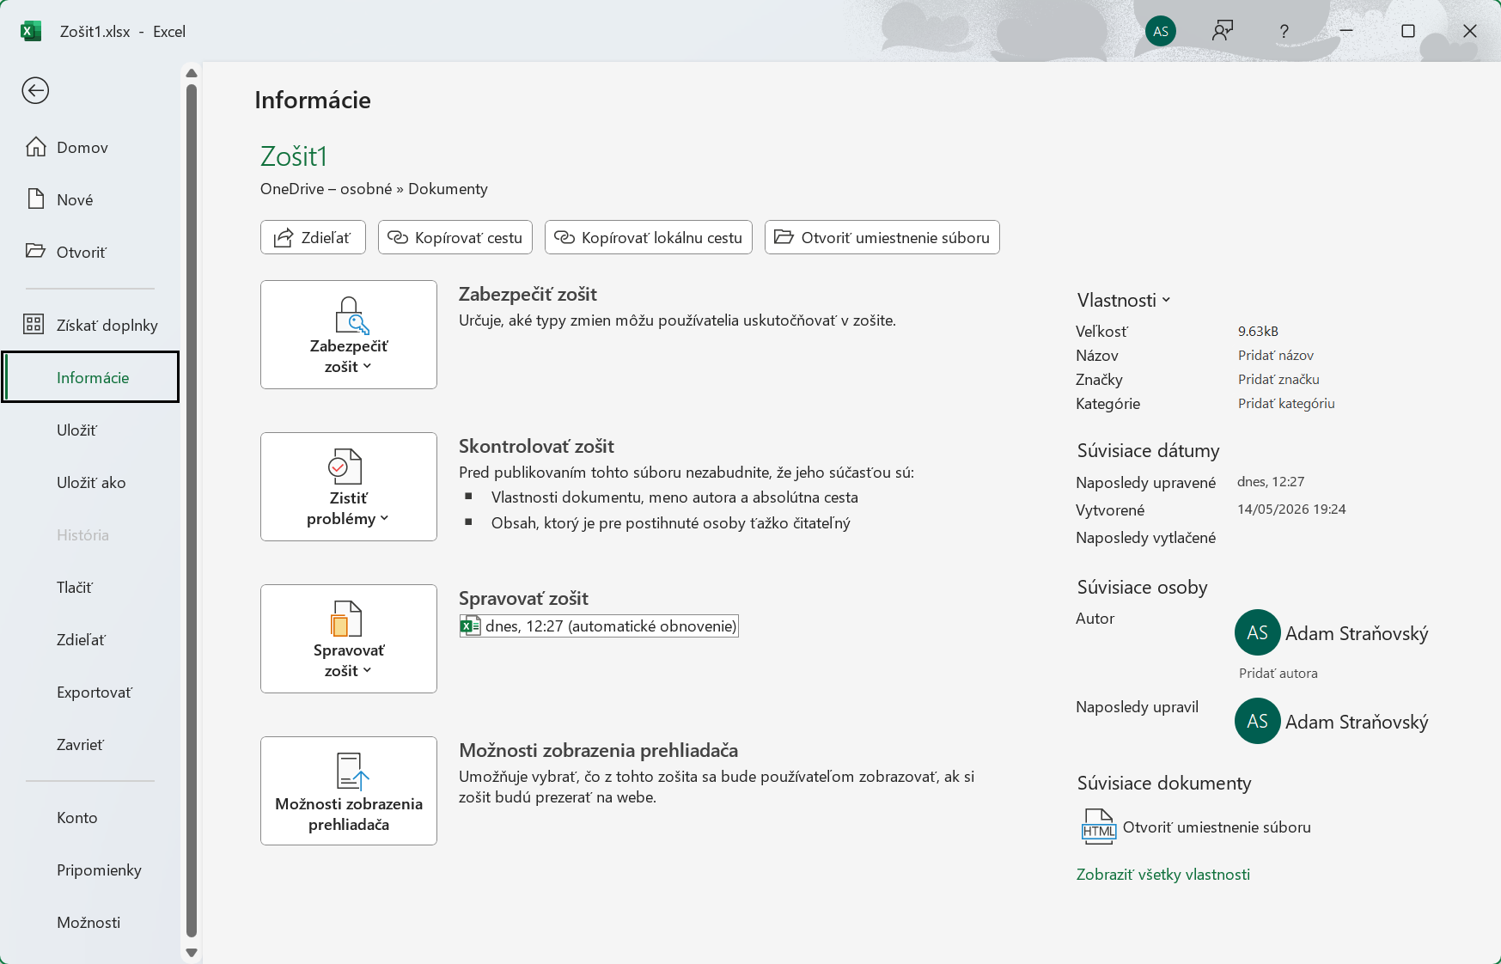Click Kopírovať cestu button

click(455, 237)
